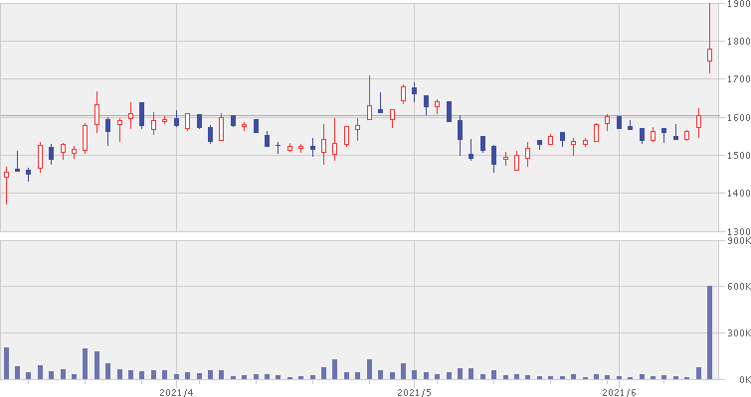Click the first red candlestick at far left
This screenshot has width=751, height=397.
(x=6, y=175)
